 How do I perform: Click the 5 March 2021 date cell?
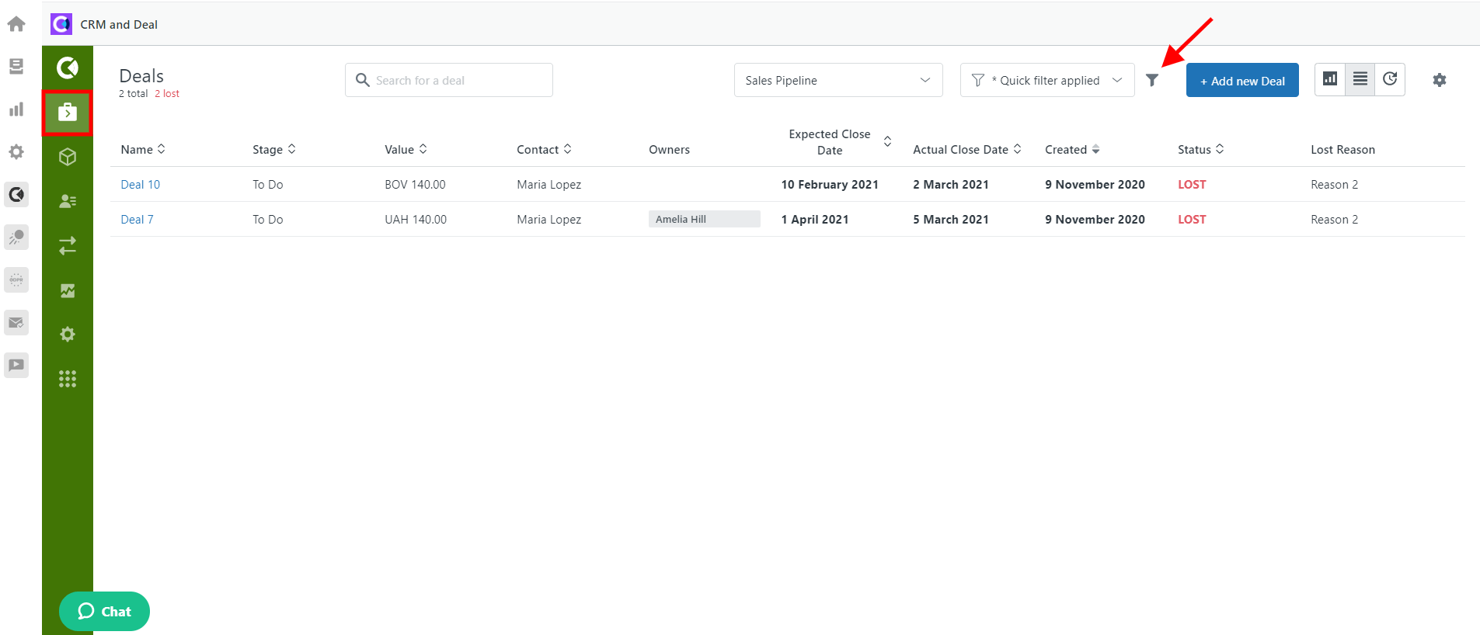point(951,219)
